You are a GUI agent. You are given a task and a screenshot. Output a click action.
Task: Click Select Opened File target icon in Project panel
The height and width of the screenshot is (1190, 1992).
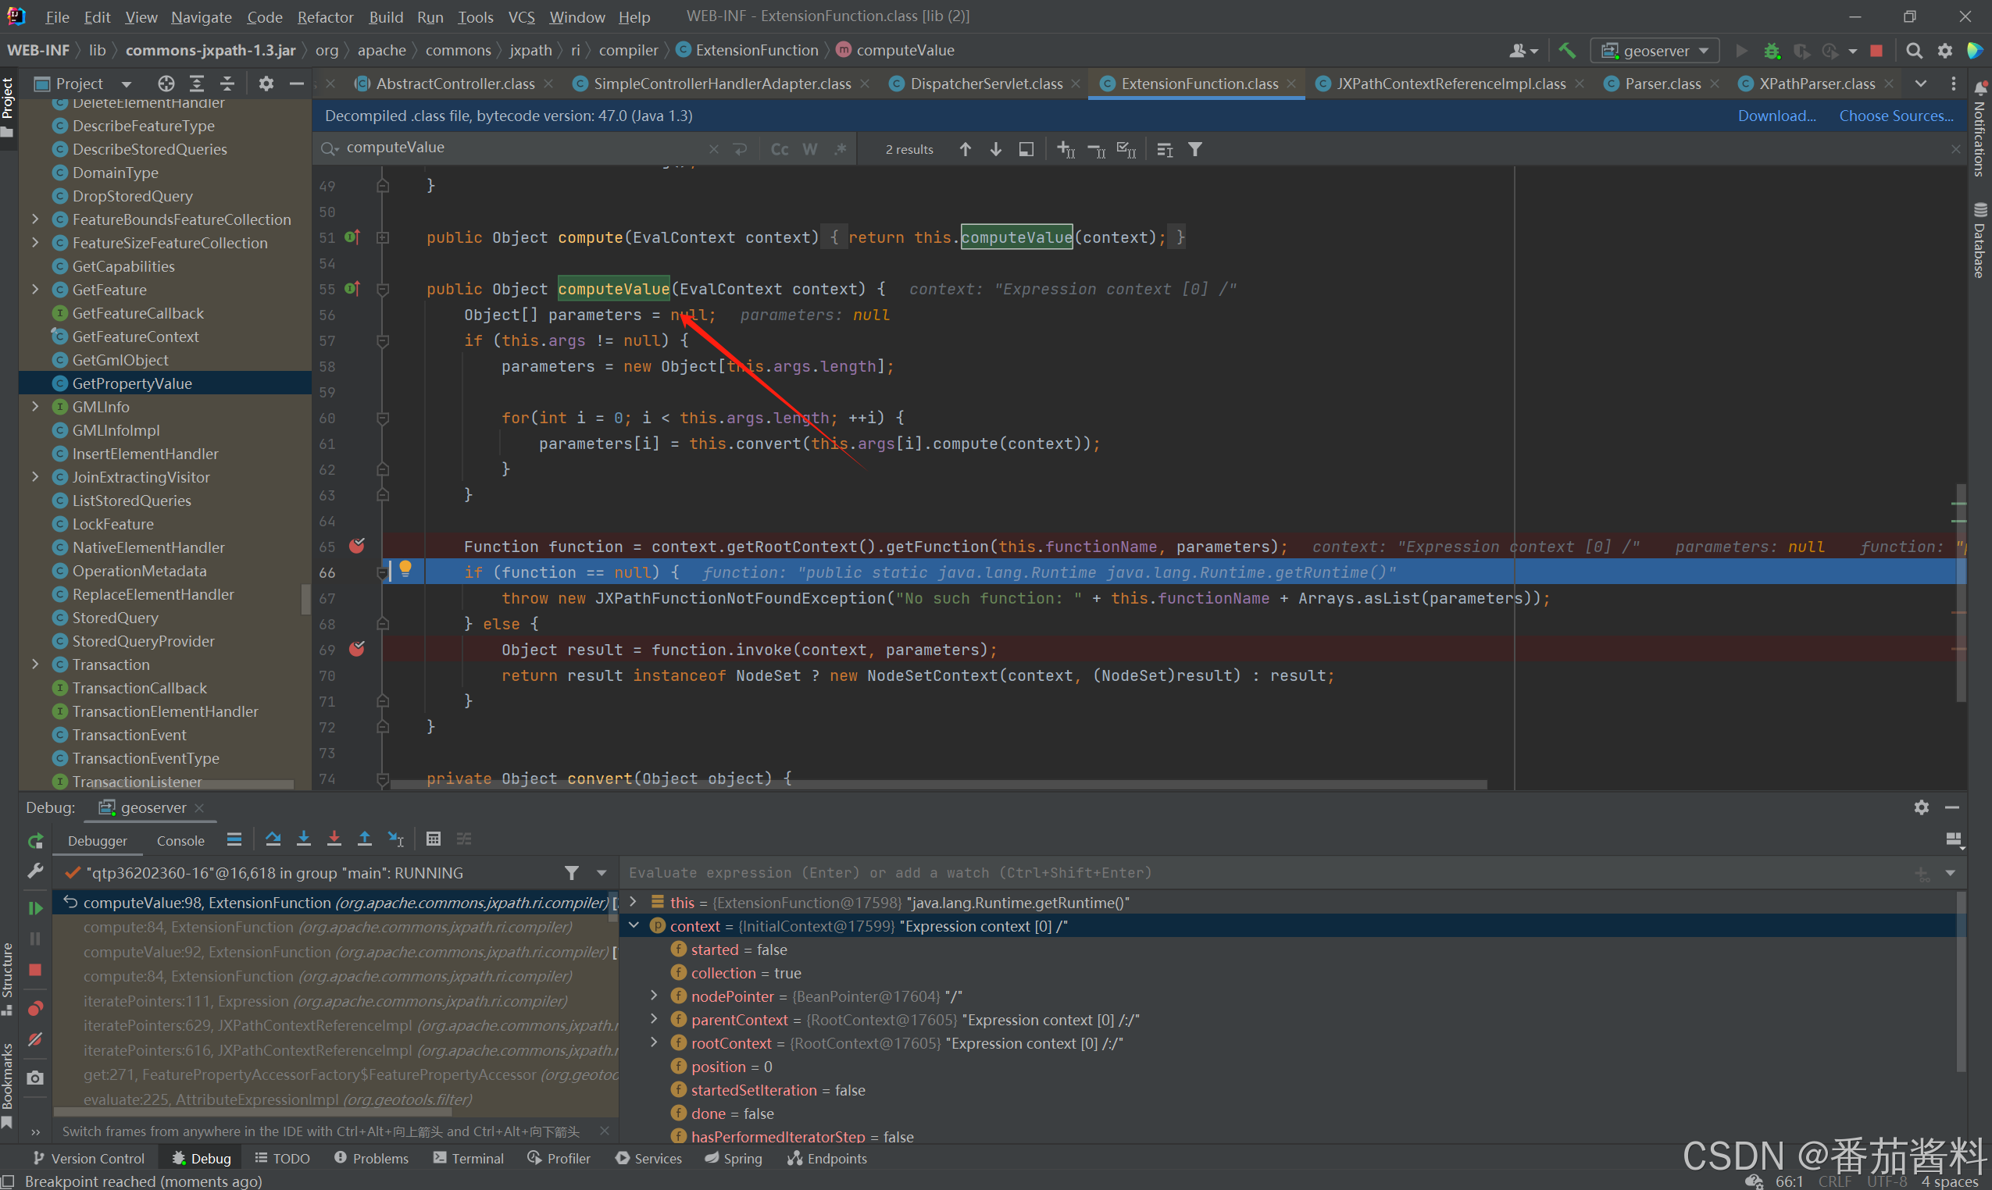166,84
